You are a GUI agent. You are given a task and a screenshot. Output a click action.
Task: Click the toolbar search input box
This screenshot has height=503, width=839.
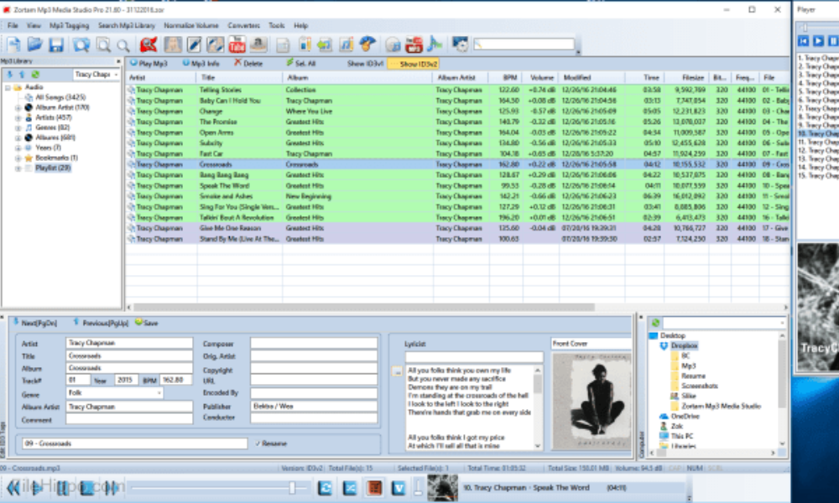pos(524,44)
